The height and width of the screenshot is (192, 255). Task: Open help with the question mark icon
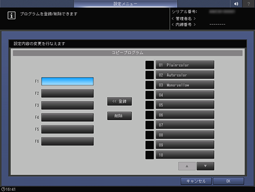pos(249,3)
